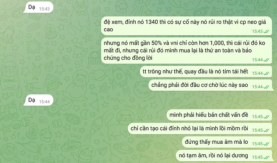
Task: Select the second 'Dạ' message at 15:44
Action: 38,100
